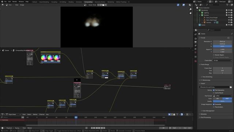Open the Playback popover in timeline
The image size is (234, 132).
click(x=10, y=128)
